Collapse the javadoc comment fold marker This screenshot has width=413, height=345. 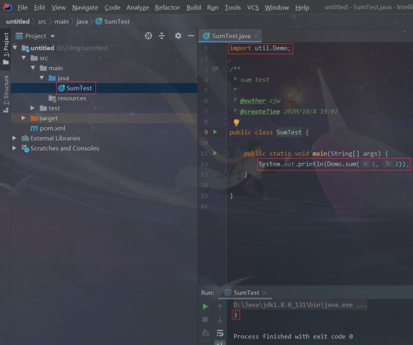coord(226,69)
